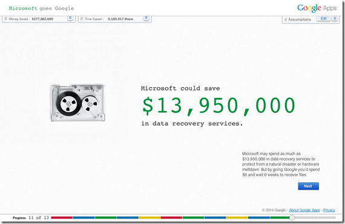Viewport: 345px width, 224px height.
Task: Click the $13,950,000 savings figure
Action: coord(218,106)
